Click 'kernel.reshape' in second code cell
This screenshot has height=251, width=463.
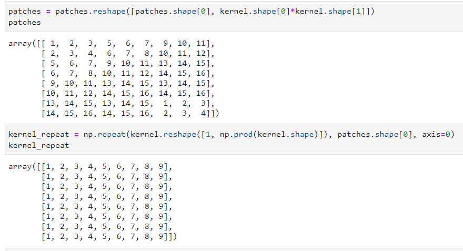tap(164, 134)
